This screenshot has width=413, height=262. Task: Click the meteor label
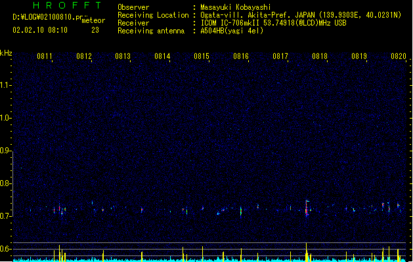[93, 20]
